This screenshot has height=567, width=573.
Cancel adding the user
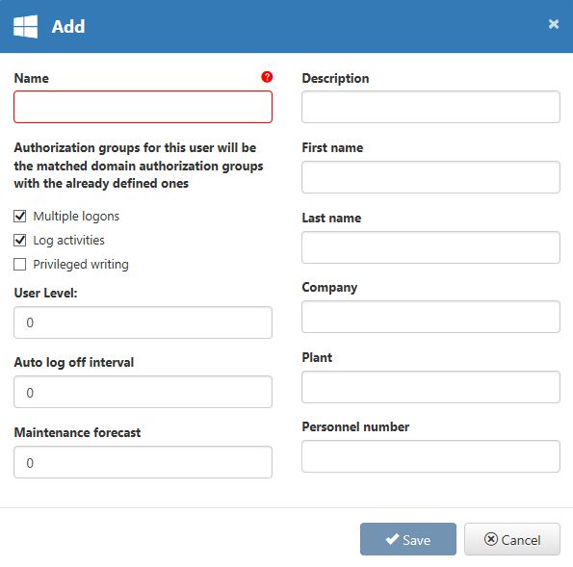512,539
